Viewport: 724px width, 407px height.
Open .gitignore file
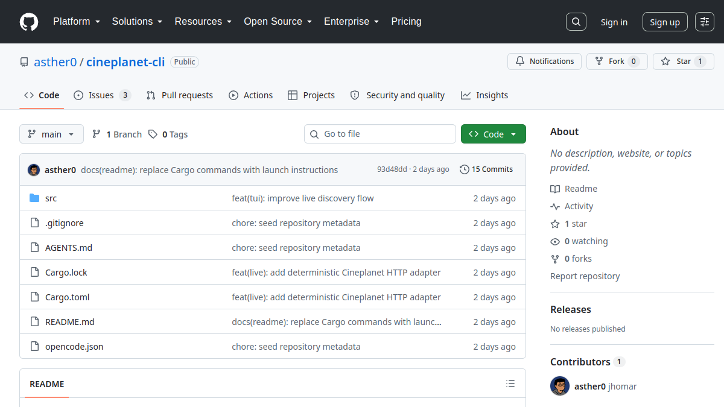[x=65, y=223]
